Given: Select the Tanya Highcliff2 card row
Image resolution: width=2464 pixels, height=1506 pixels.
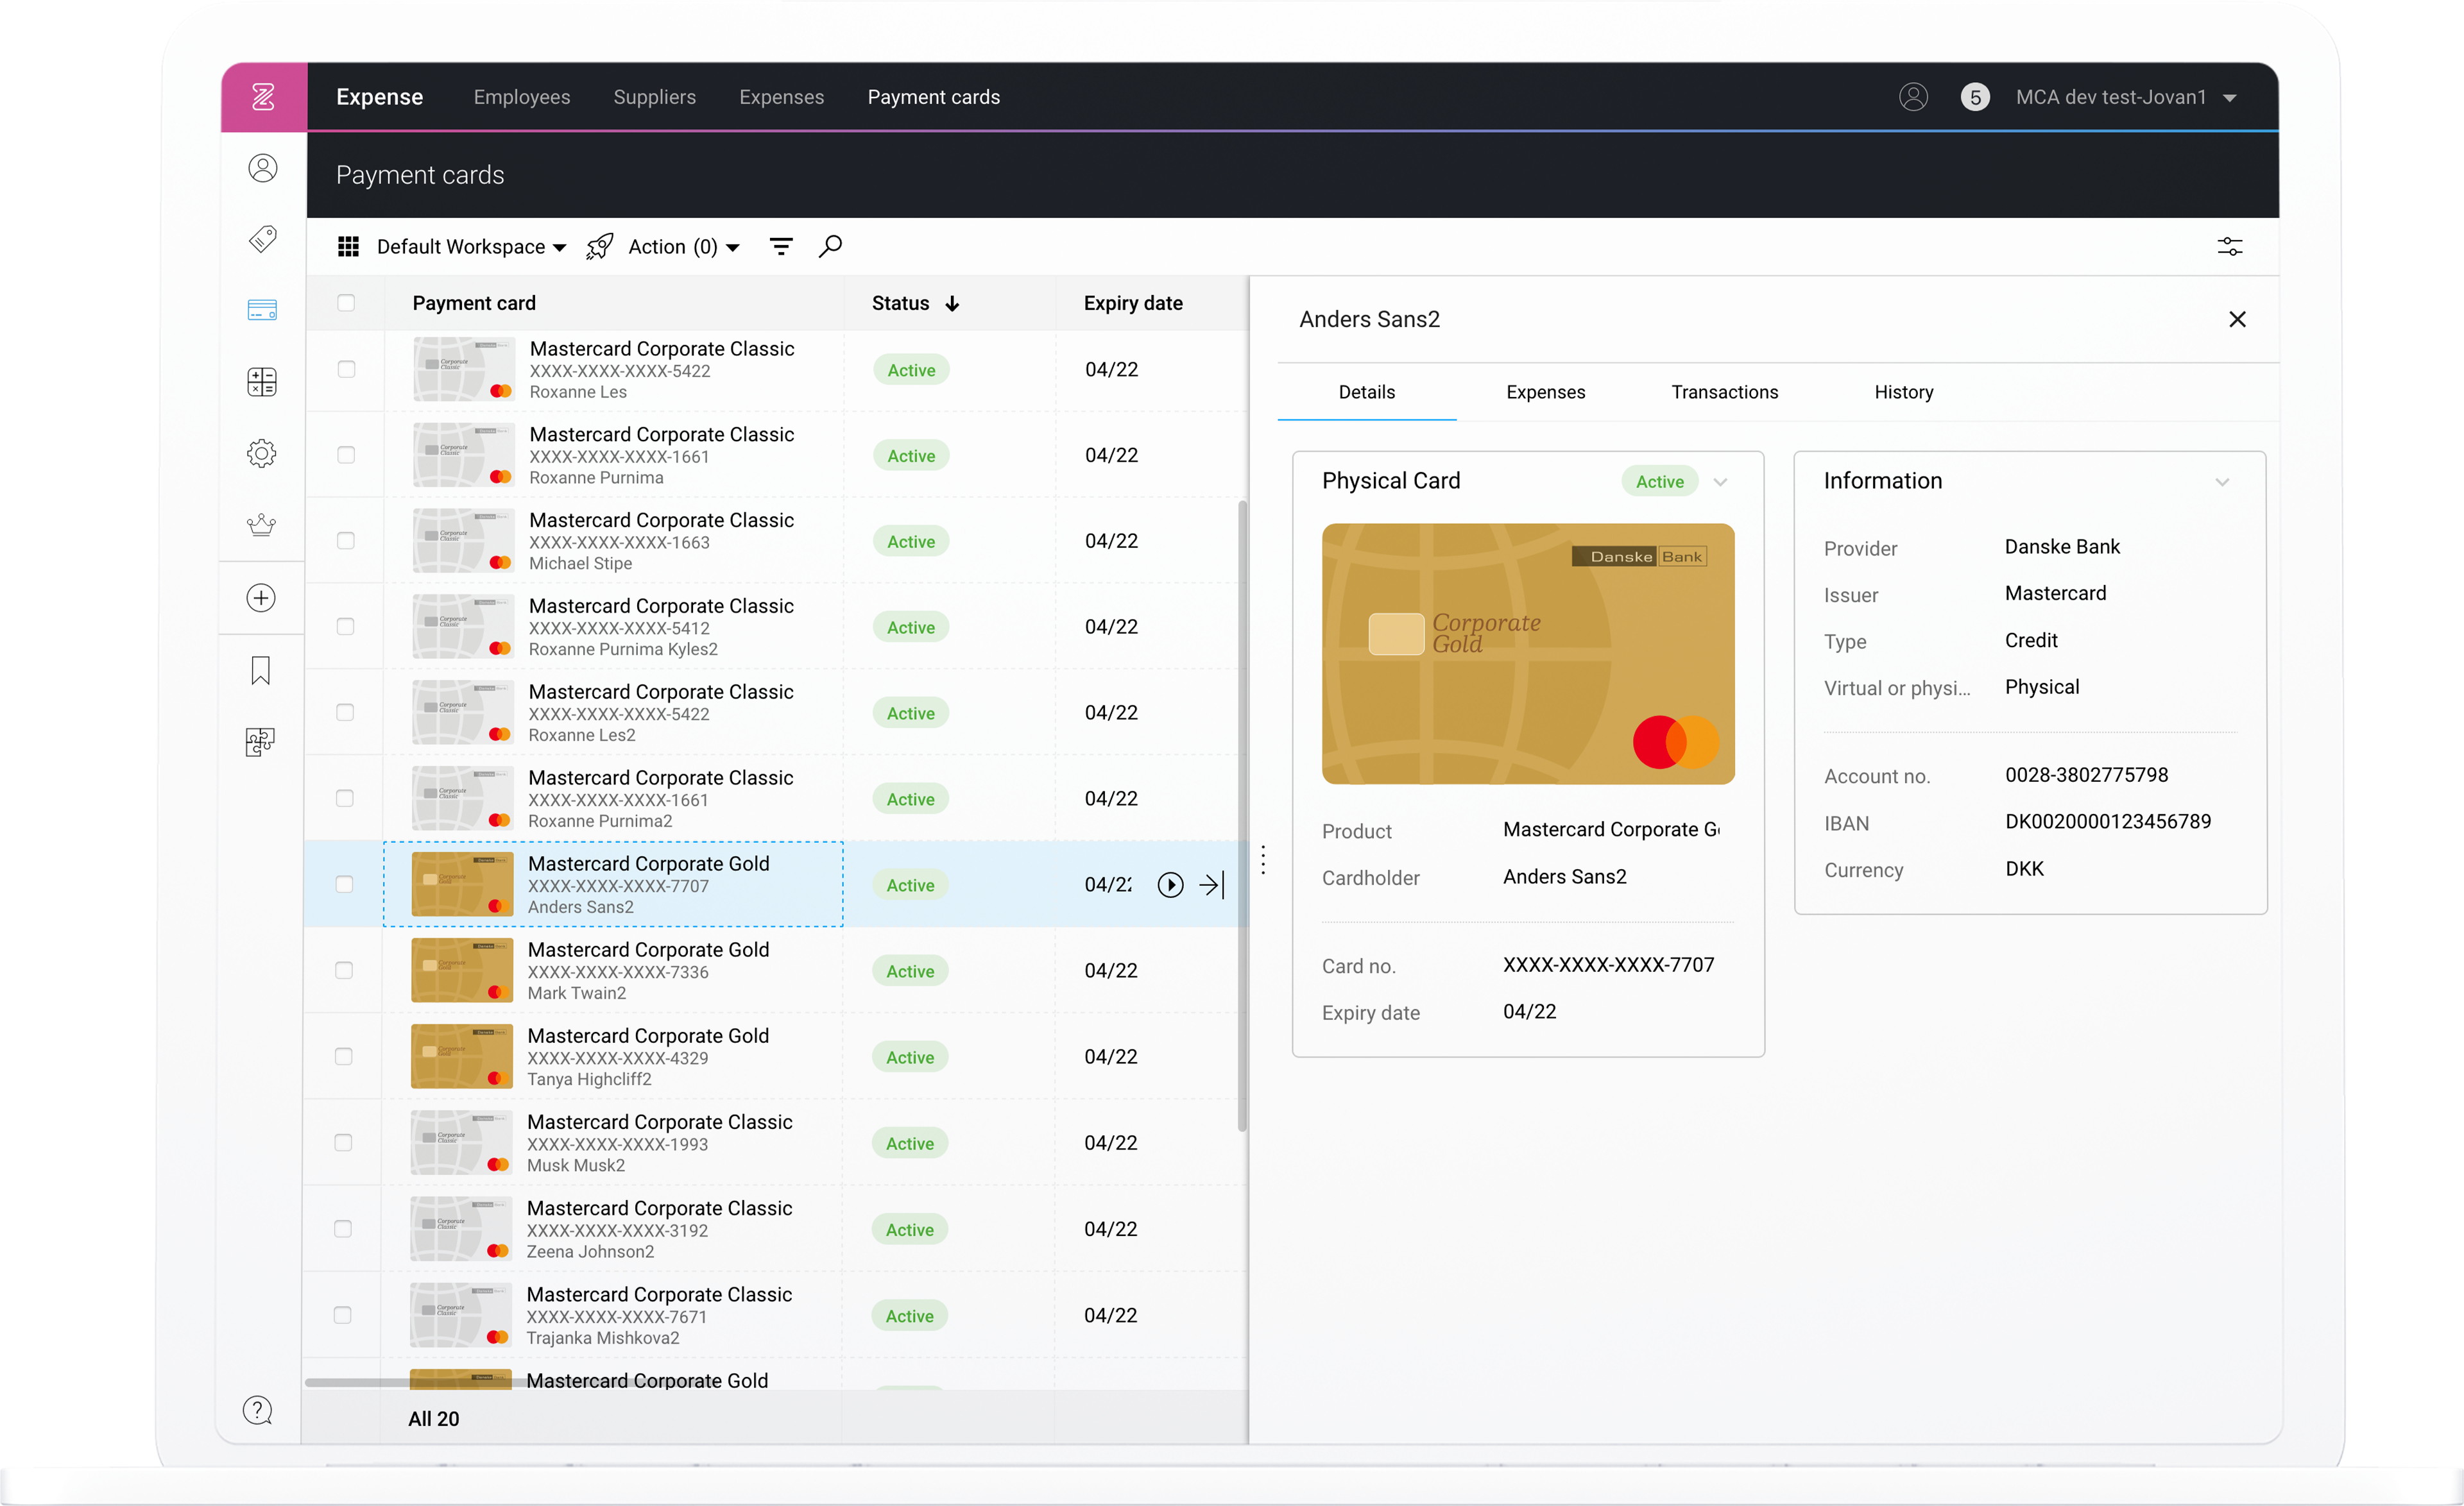Looking at the screenshot, I should 775,1056.
